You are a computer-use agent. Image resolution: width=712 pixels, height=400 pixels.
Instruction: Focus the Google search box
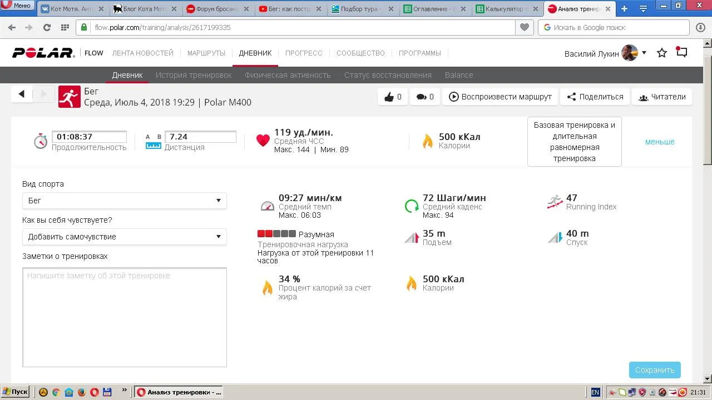click(615, 27)
